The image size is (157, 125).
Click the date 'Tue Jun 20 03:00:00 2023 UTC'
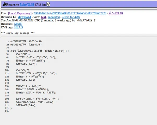(21, 20)
